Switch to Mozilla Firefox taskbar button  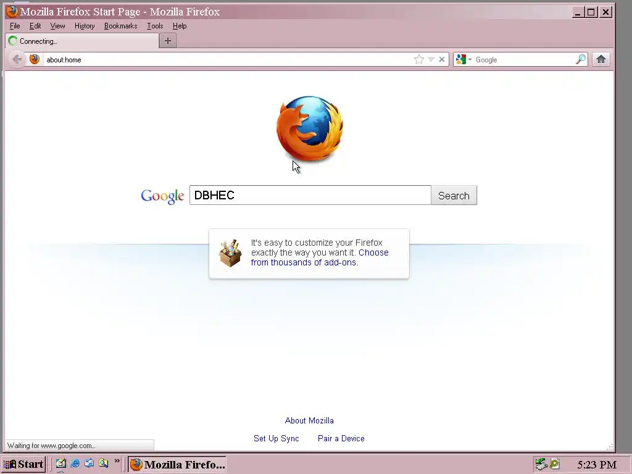coord(177,464)
